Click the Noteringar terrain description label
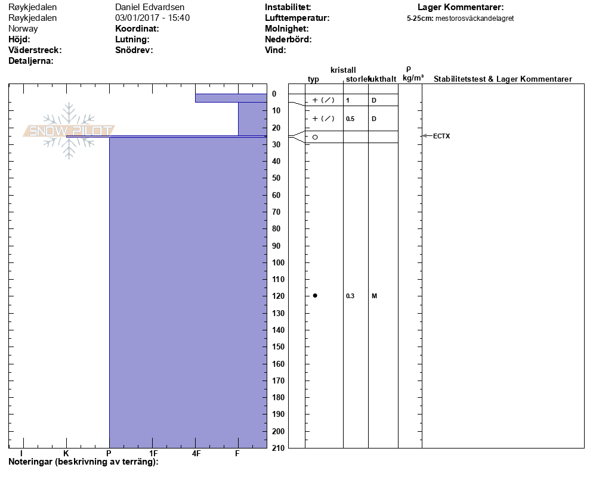This screenshot has height=501, width=593. point(84,462)
